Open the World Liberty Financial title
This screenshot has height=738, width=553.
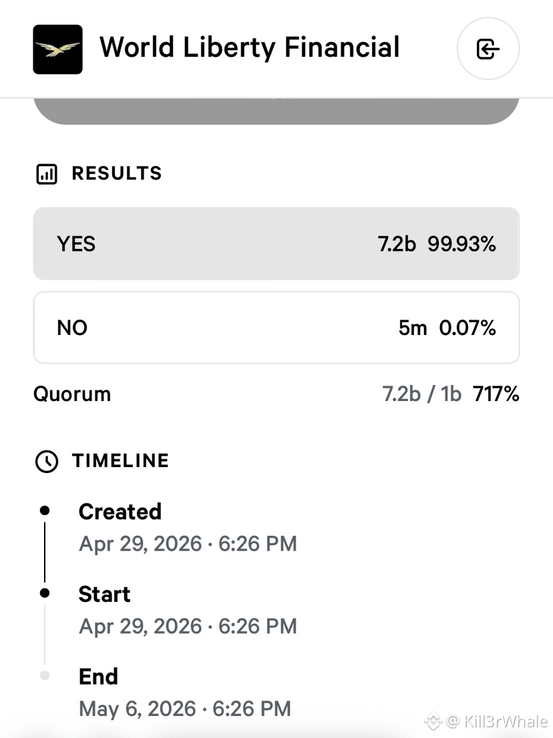point(250,47)
